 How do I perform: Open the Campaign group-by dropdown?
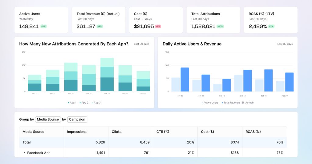click(x=77, y=119)
